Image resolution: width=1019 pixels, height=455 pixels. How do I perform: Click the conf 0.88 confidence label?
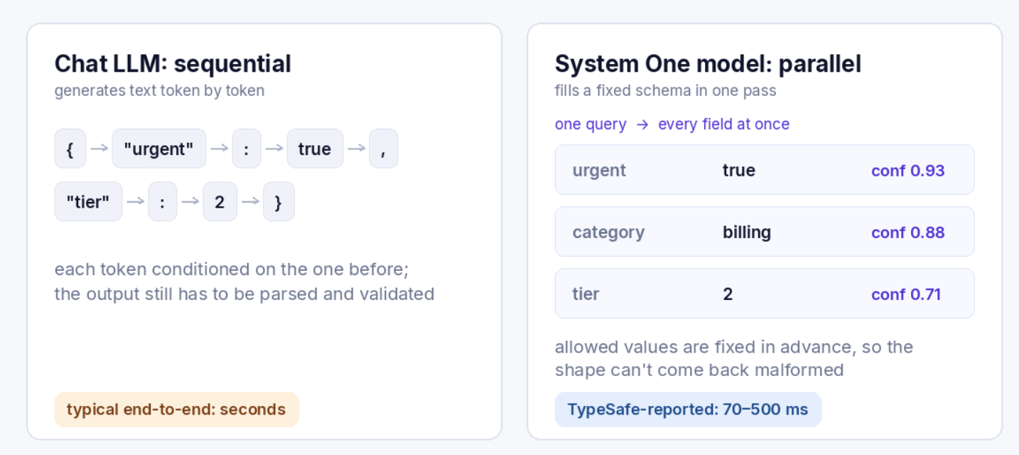pos(907,232)
